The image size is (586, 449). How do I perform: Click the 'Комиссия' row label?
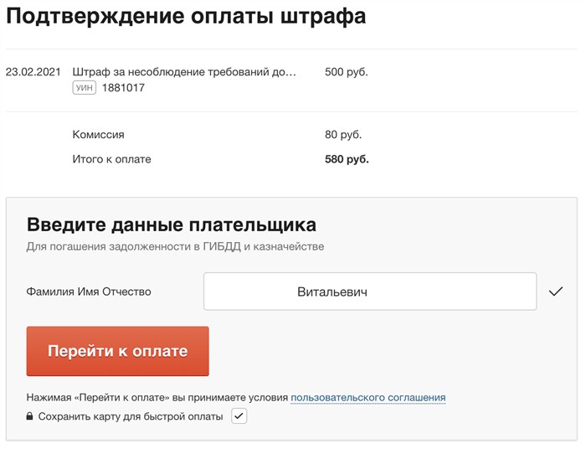[99, 134]
